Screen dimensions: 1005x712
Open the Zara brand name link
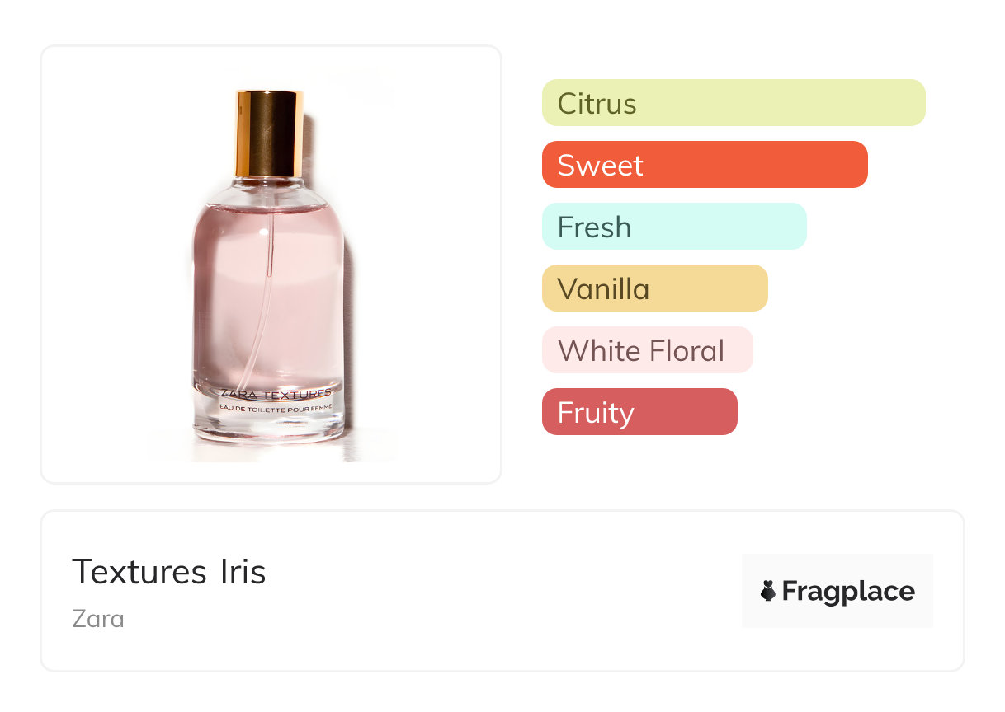pos(98,618)
